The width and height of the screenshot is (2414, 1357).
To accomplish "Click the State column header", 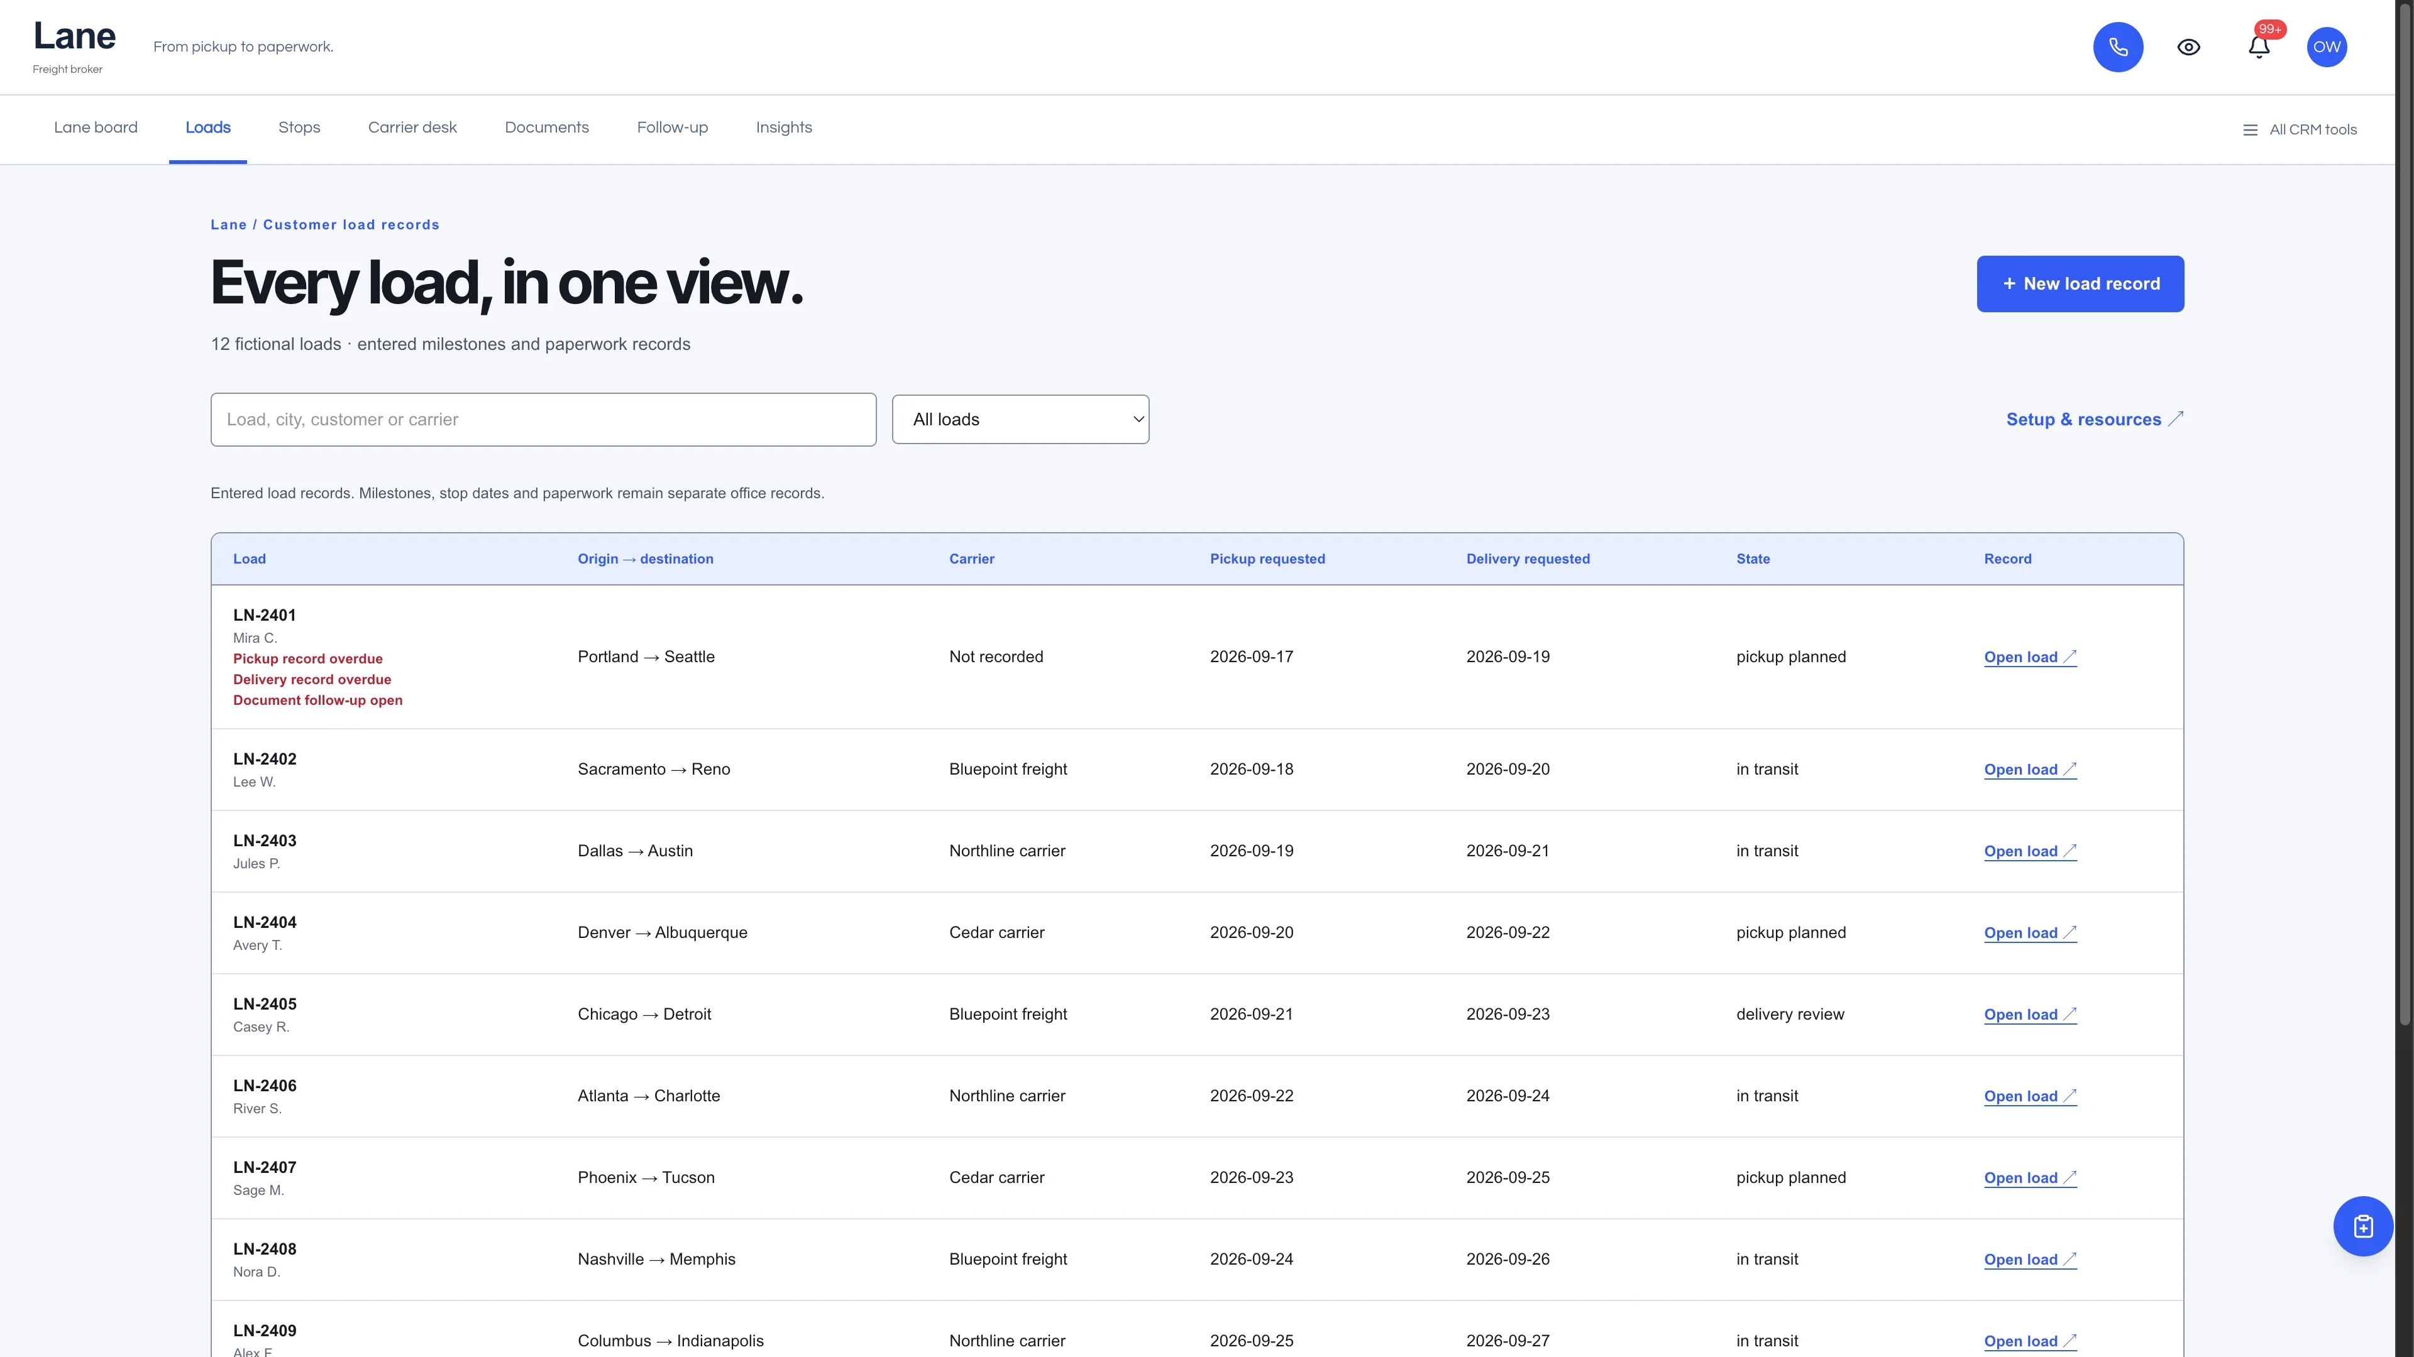I will click(1753, 559).
